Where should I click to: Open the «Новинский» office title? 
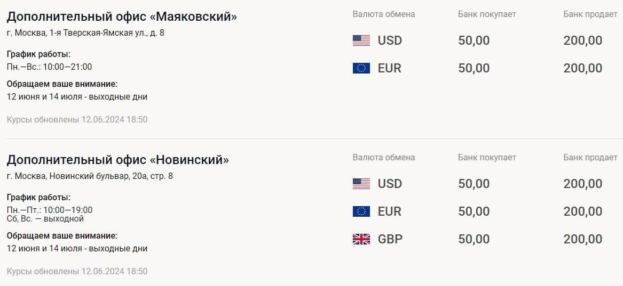coord(117,160)
